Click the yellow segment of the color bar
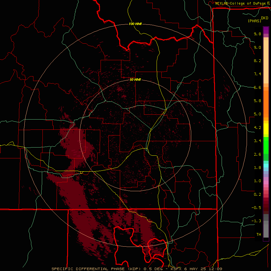Screen dimensions: 271x271 (266, 129)
